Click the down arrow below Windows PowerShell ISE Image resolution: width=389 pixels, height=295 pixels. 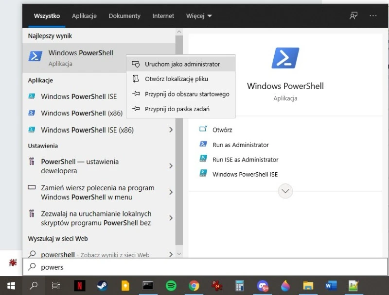click(x=285, y=191)
